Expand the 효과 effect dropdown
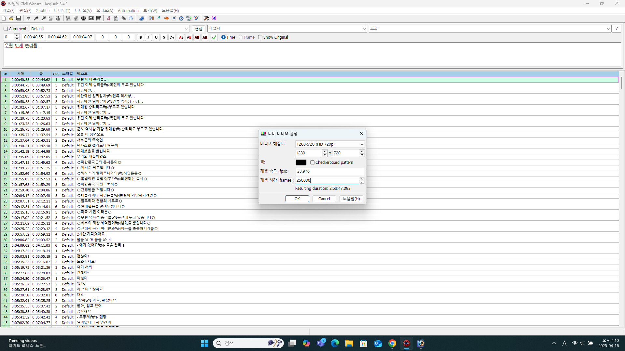 pyautogui.click(x=608, y=29)
